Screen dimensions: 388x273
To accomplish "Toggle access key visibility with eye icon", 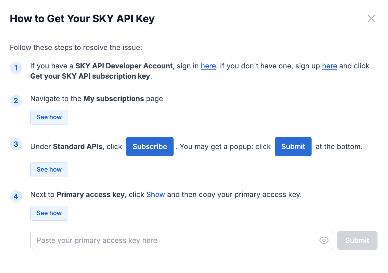I will [x=324, y=240].
